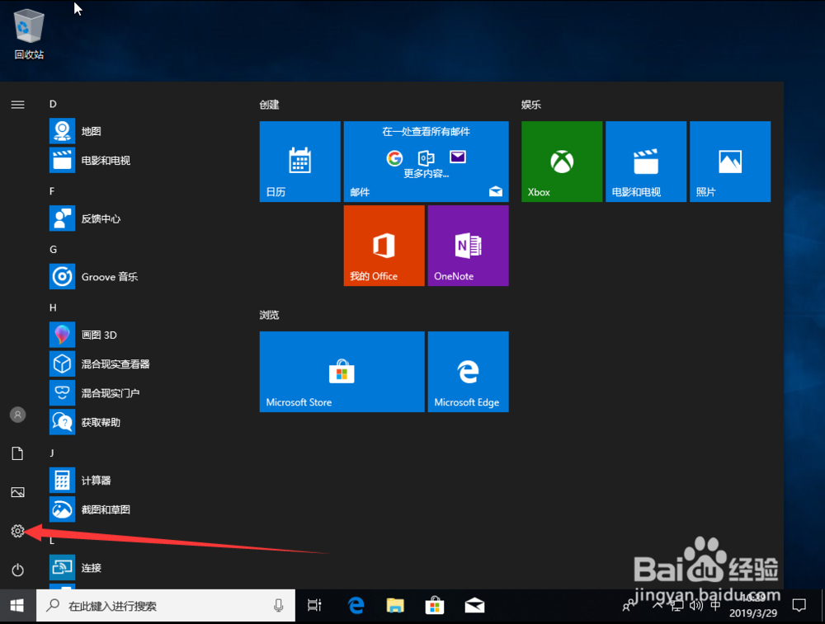Open Documents from the Start sidebar
This screenshot has width=825, height=624.
point(18,453)
